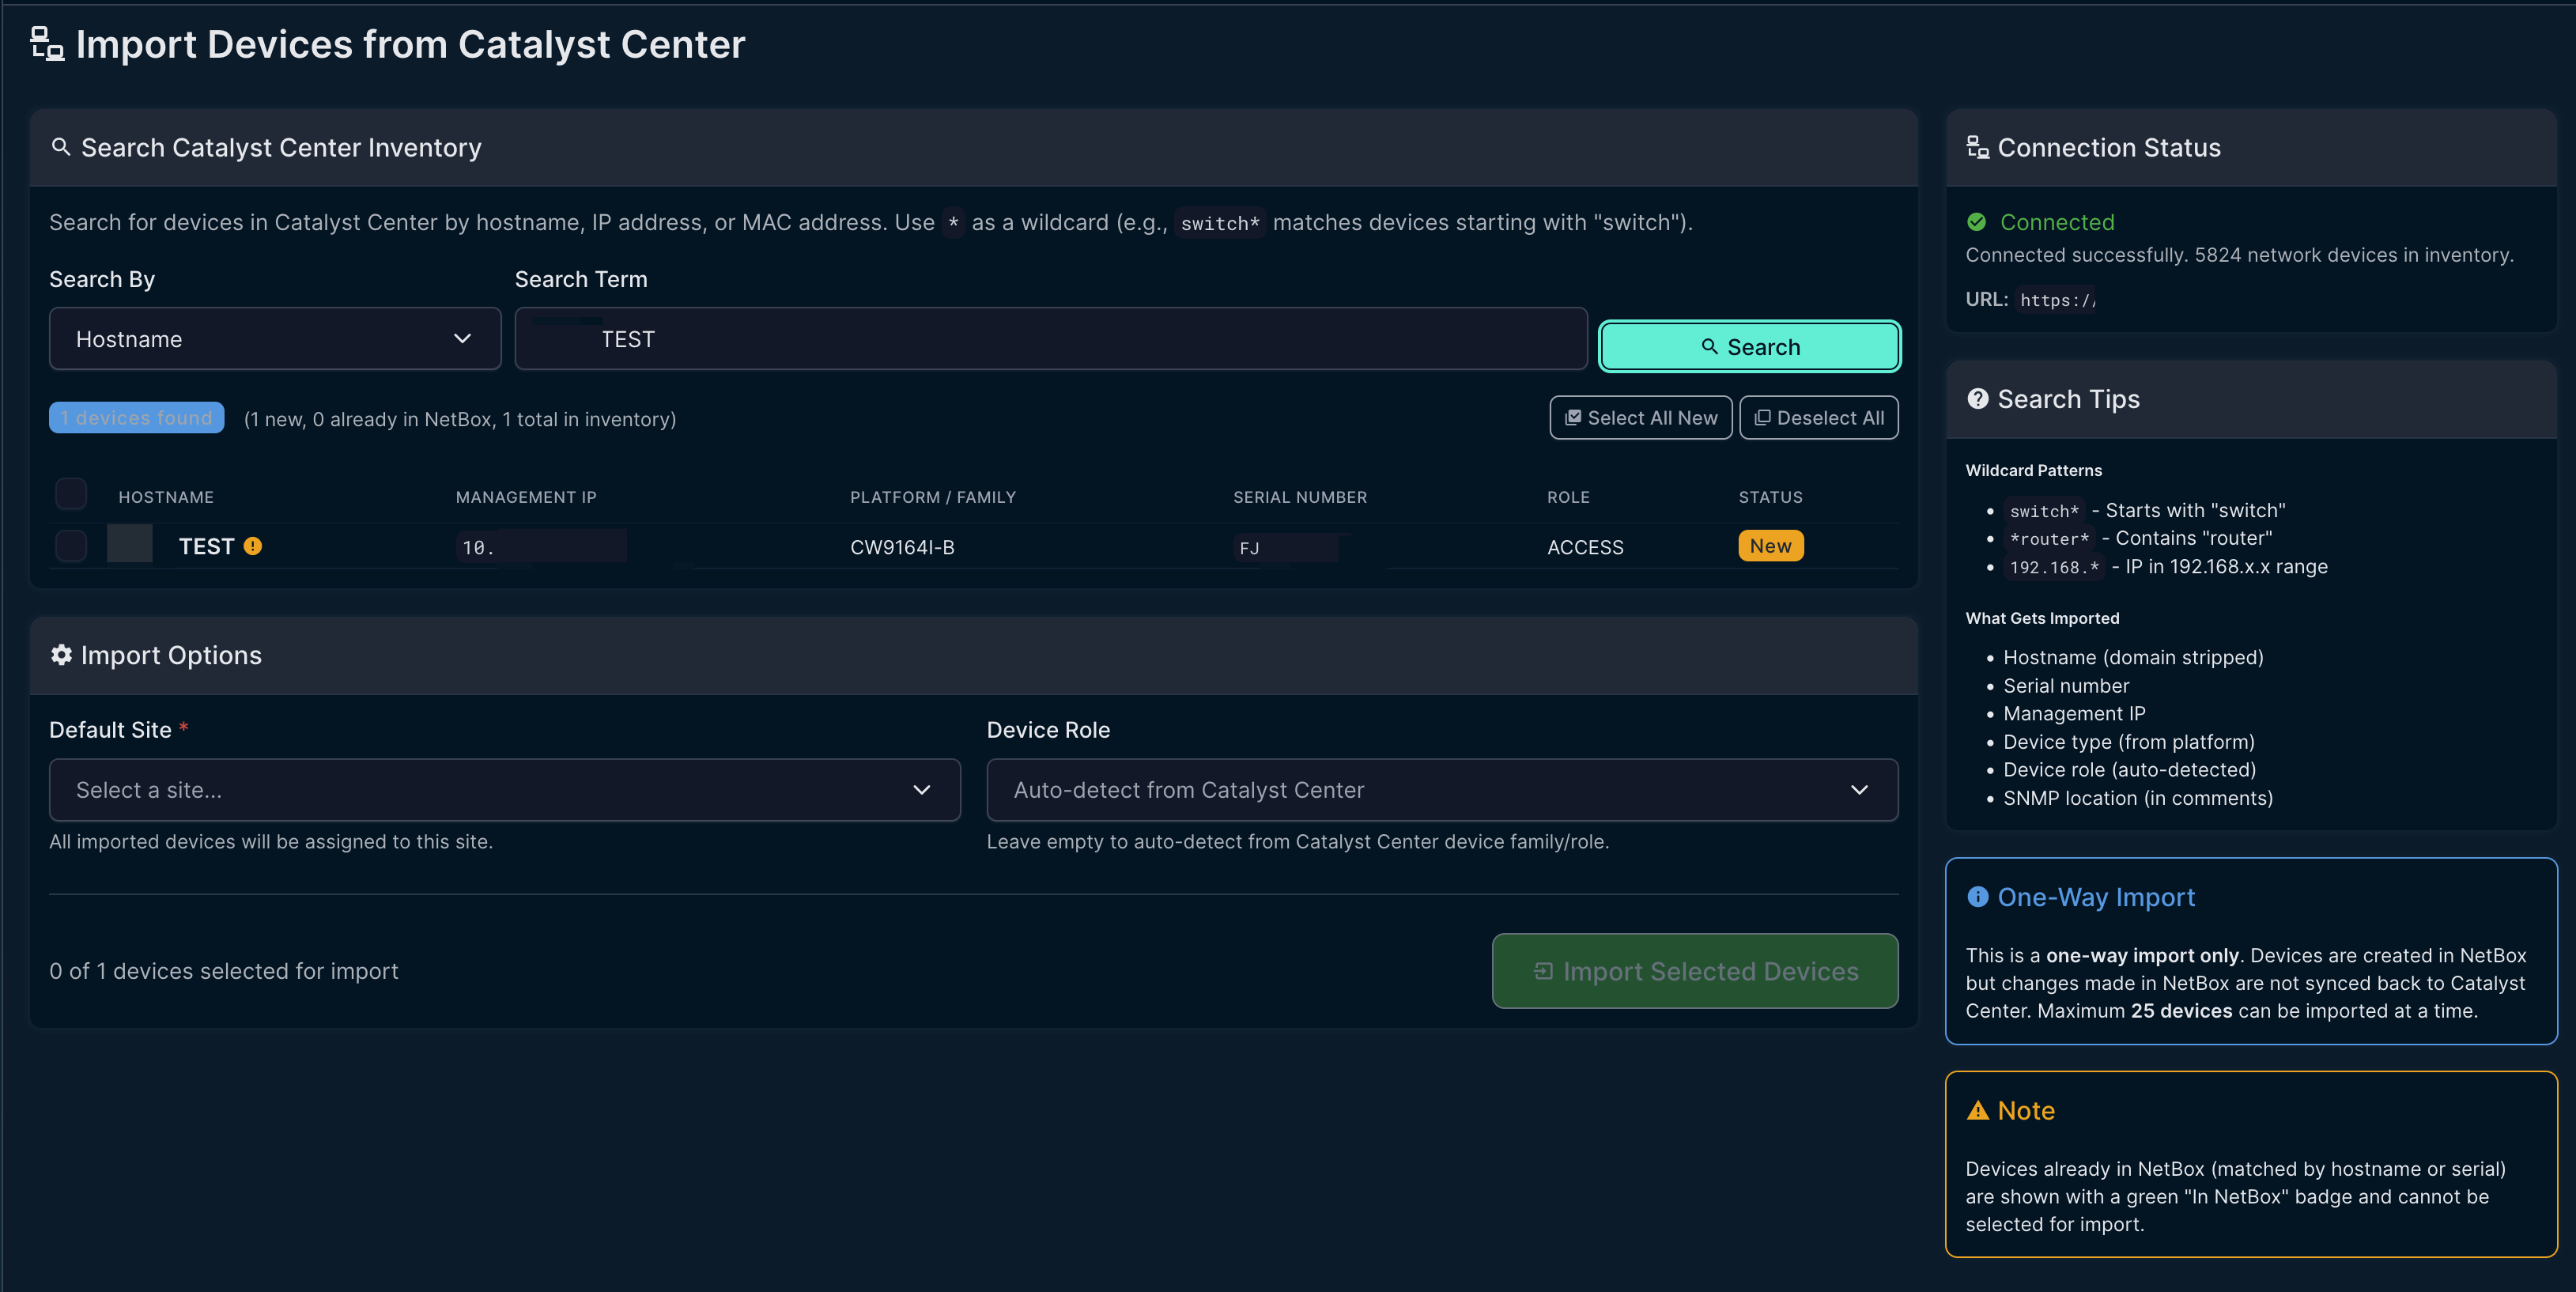This screenshot has width=2576, height=1292.
Task: Click the warning triangle icon beside Note
Action: pyautogui.click(x=1977, y=1111)
